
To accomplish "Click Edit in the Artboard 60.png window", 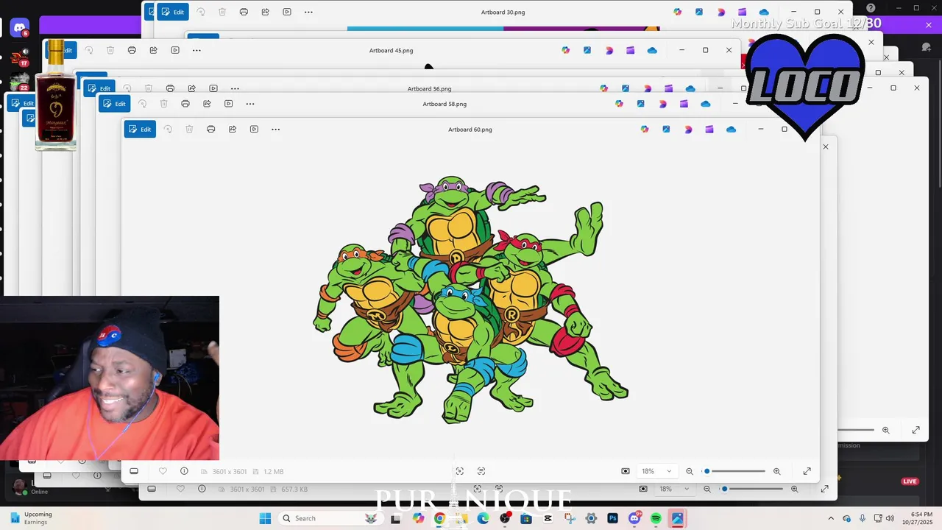I will pos(140,130).
